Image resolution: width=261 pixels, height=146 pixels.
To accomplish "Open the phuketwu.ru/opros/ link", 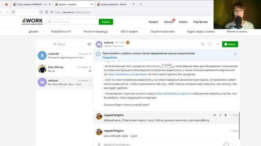I will click(173, 94).
